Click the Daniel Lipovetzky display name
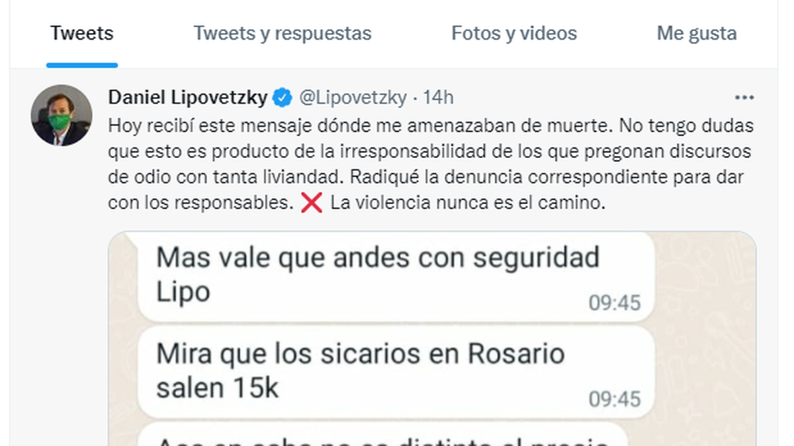The height and width of the screenshot is (446, 794). click(x=188, y=98)
